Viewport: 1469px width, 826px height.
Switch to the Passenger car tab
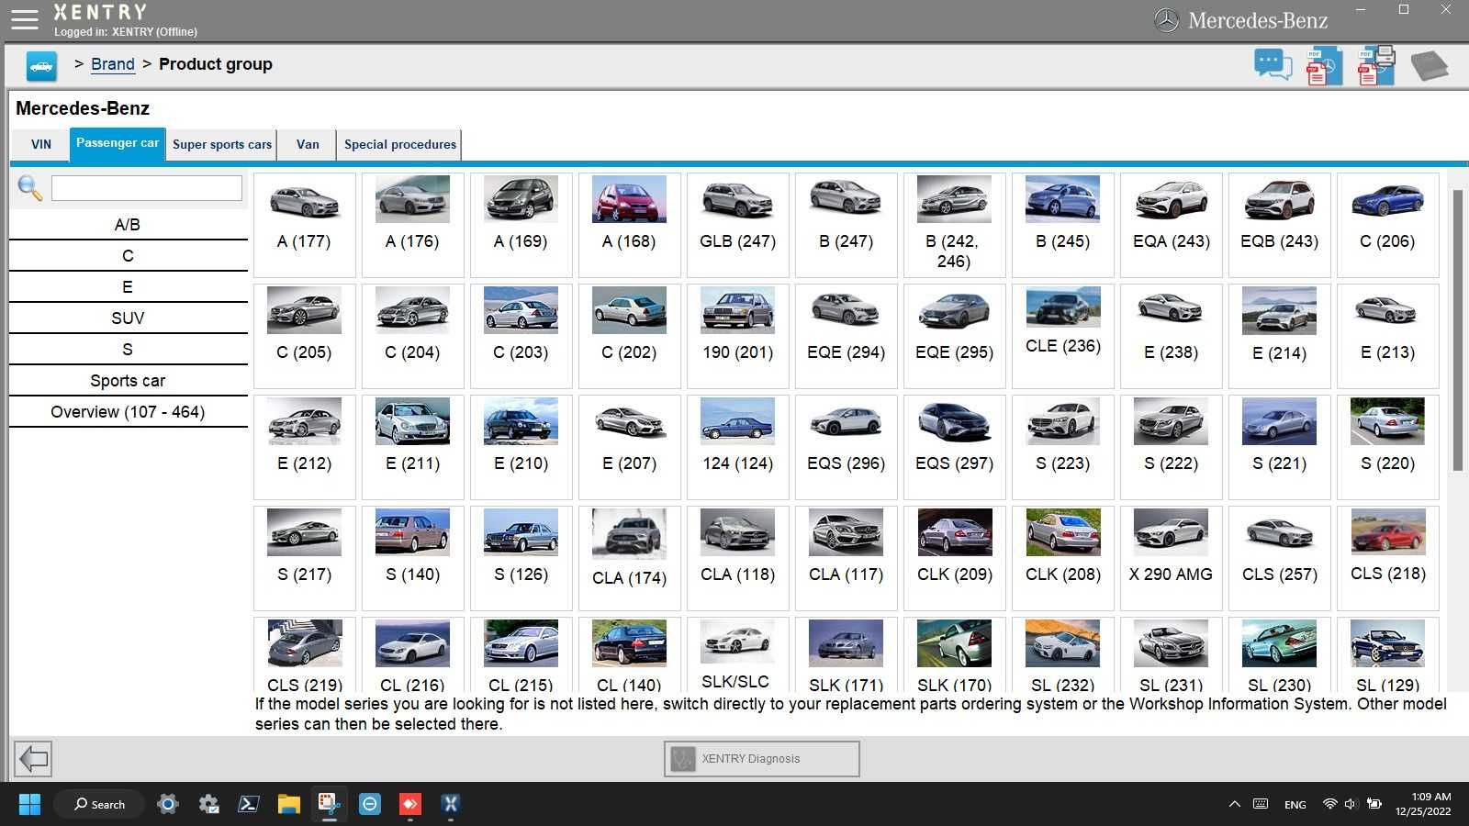(x=118, y=144)
